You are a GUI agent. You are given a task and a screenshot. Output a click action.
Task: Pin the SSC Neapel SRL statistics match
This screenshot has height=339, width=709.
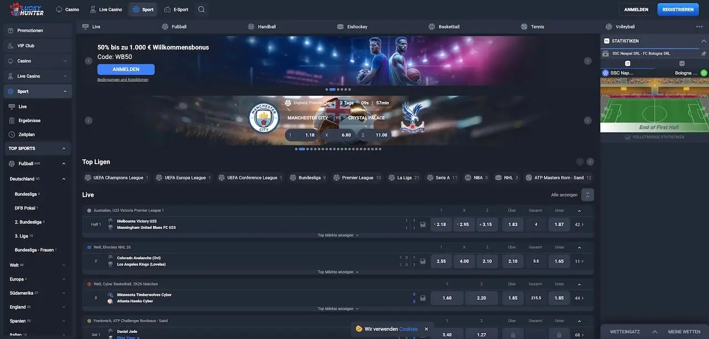(x=703, y=54)
